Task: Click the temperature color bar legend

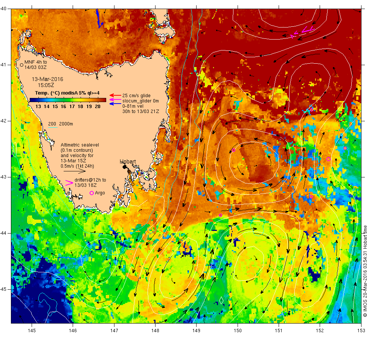Action: pos(68,100)
